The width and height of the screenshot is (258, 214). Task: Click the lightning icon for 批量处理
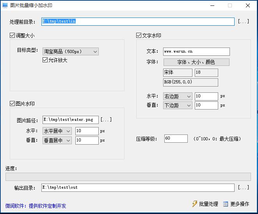(194, 204)
